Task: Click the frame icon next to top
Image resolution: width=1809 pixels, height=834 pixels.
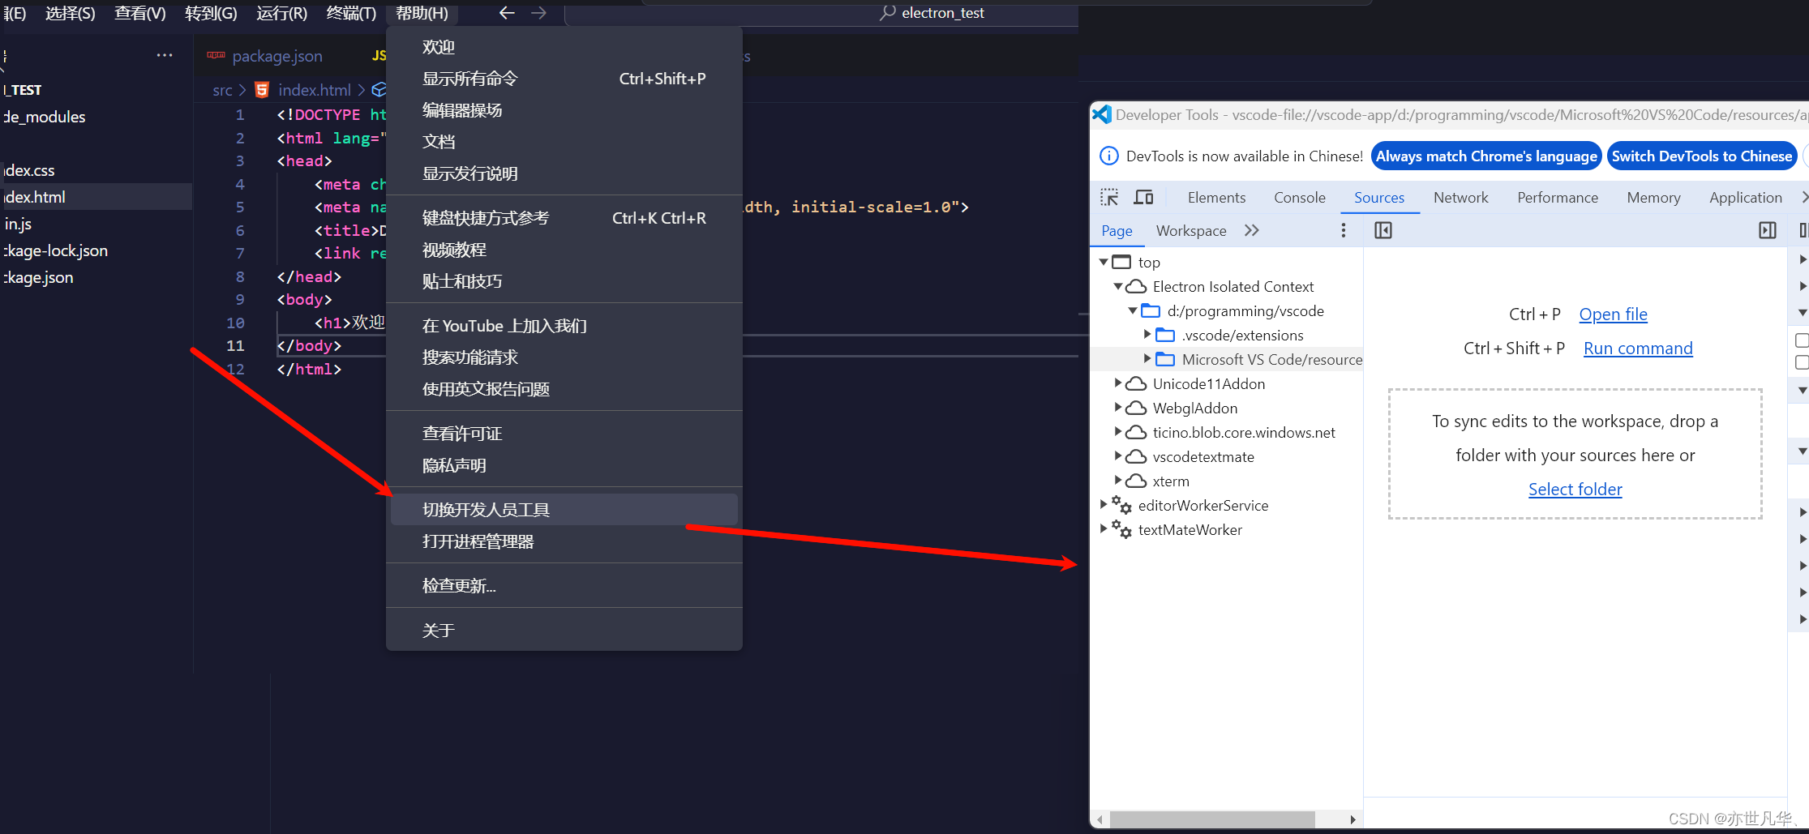Action: pyautogui.click(x=1121, y=262)
